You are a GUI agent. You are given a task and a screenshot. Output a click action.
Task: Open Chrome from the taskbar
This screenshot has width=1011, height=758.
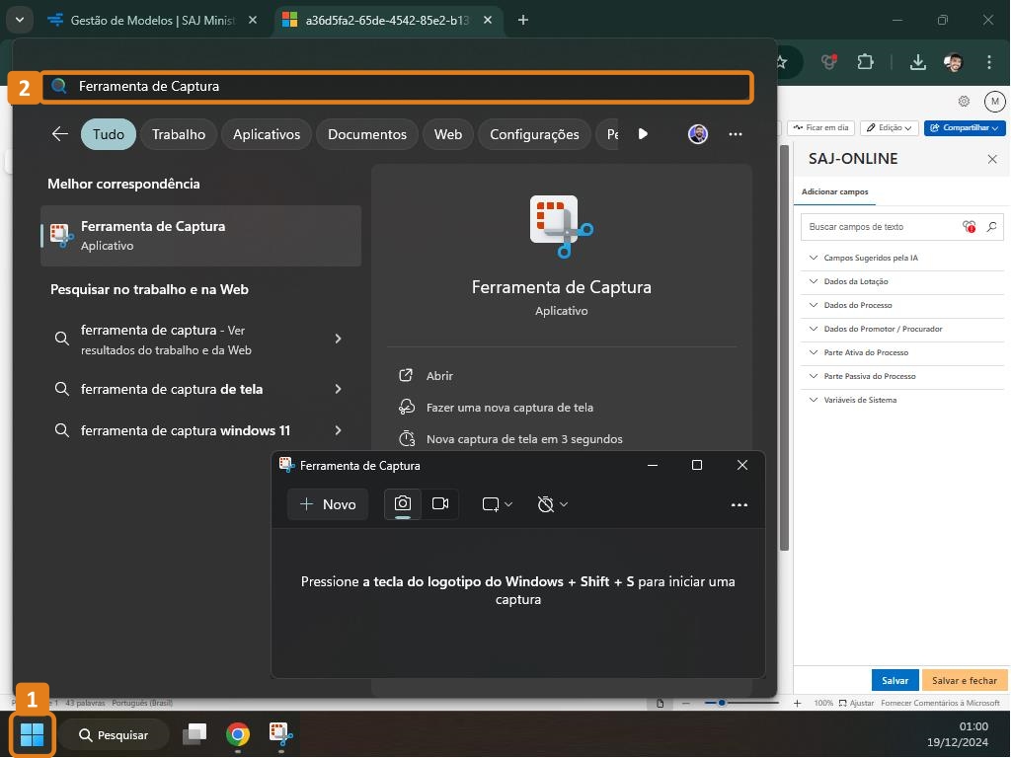(x=237, y=734)
